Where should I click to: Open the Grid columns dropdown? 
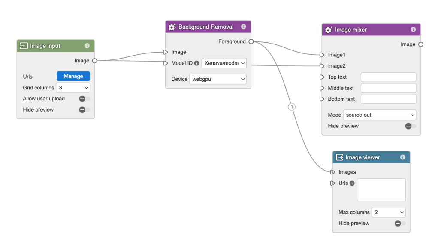73,88
